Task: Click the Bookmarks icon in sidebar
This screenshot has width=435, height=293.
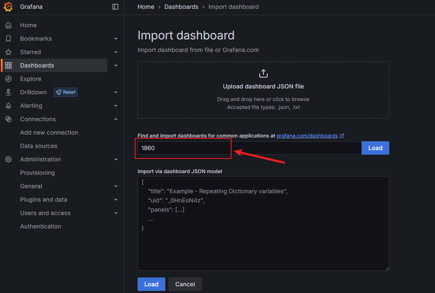Action: point(8,39)
